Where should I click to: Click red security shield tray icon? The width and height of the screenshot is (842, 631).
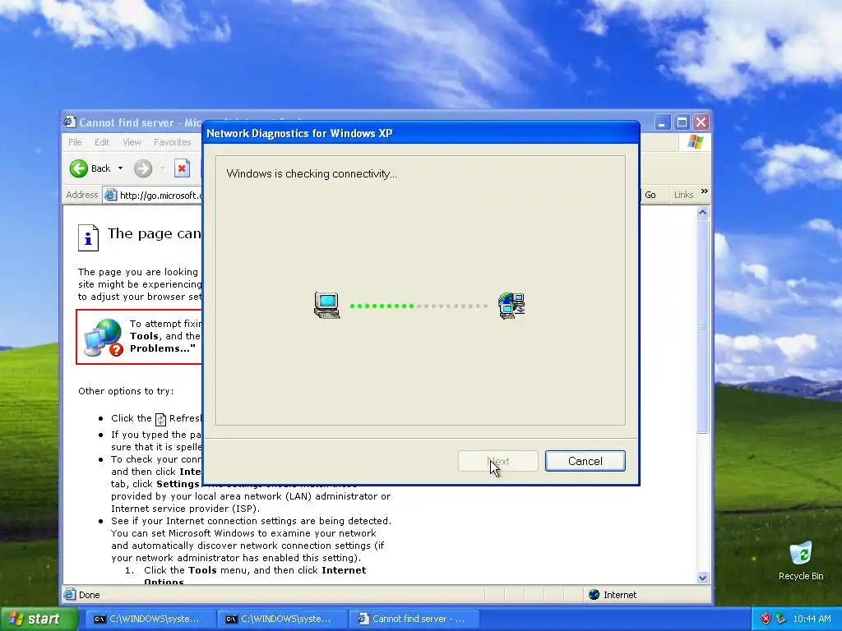click(x=766, y=619)
